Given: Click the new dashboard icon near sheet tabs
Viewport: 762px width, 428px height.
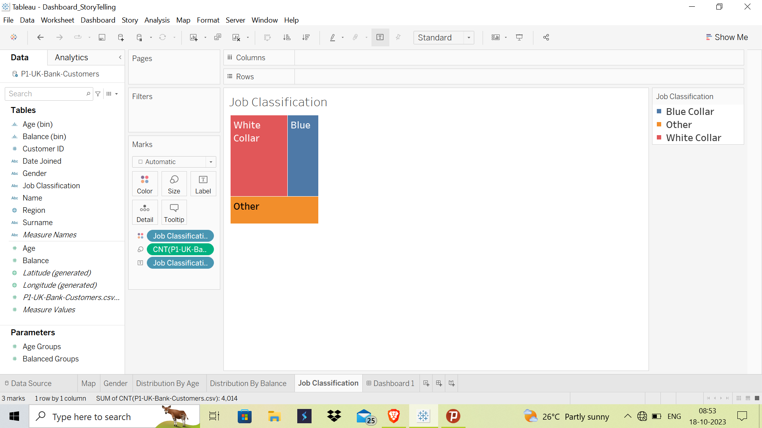Looking at the screenshot, I should pyautogui.click(x=439, y=383).
